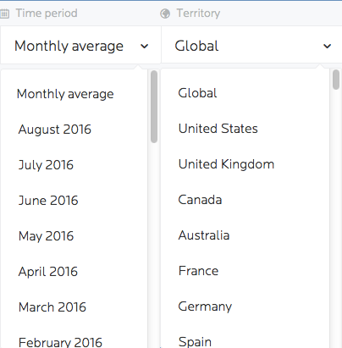Select France from territory list
The image size is (342, 348).
[x=198, y=271]
